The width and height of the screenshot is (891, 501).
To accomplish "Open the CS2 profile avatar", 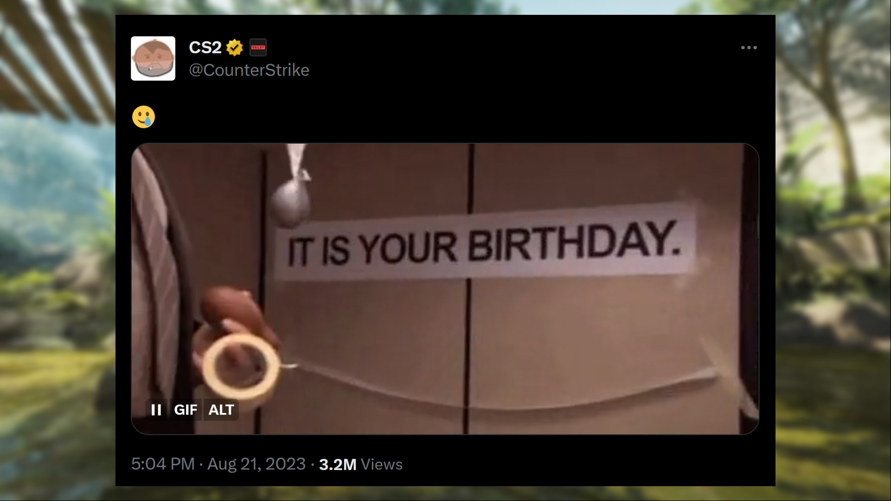I will 153,58.
